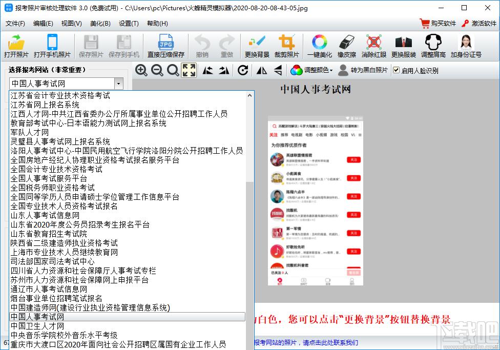Open the 文件(F) menu

15,23
